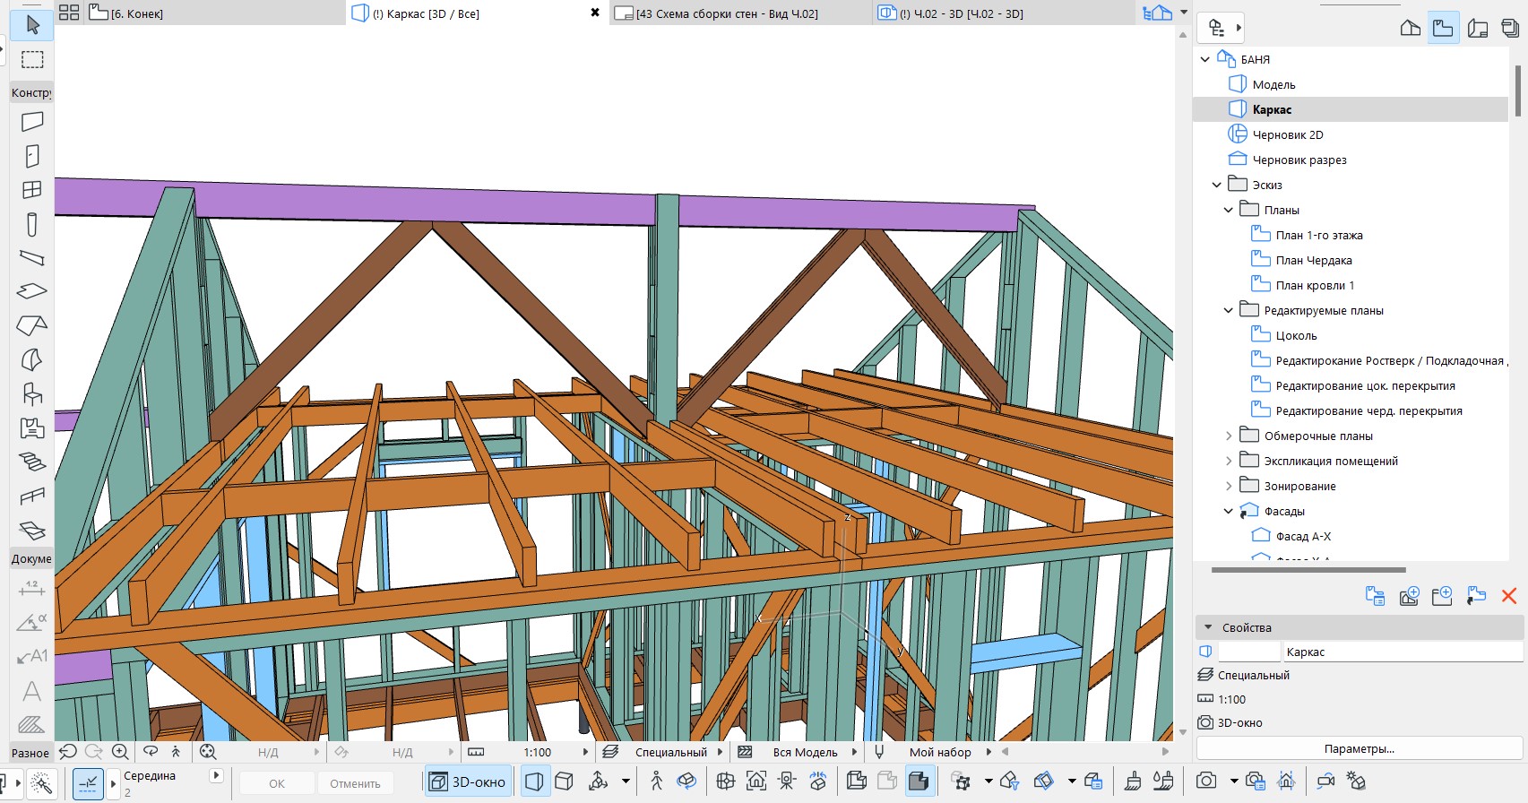The width and height of the screenshot is (1528, 803).
Task: Open the Dimension tool
Action: pyautogui.click(x=32, y=588)
